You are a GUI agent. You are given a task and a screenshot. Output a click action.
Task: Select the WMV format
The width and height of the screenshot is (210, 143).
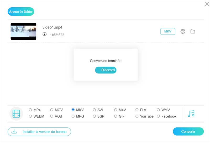[159, 110]
